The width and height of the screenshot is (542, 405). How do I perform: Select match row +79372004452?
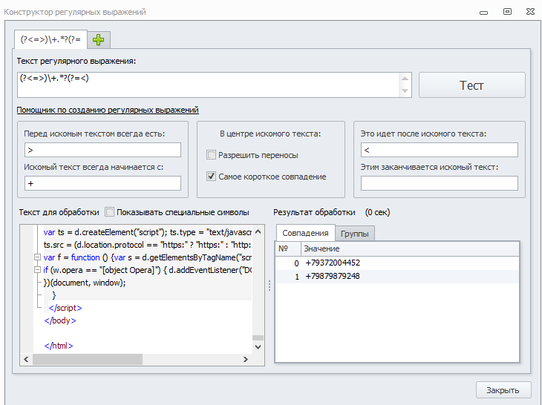397,263
